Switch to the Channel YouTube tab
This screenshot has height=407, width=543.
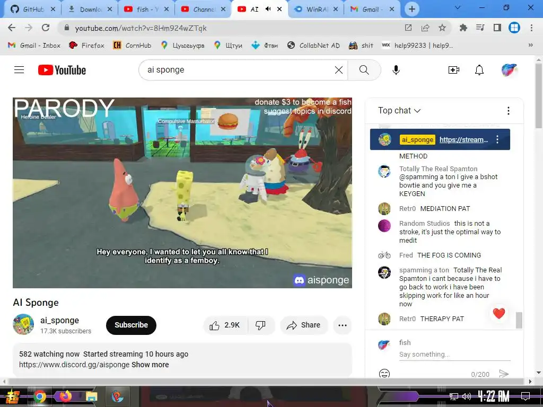point(203,9)
